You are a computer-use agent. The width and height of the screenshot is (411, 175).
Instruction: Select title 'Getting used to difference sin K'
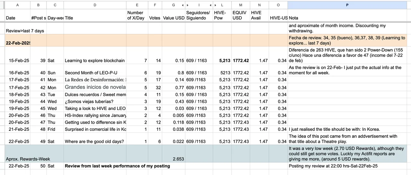tap(95, 122)
